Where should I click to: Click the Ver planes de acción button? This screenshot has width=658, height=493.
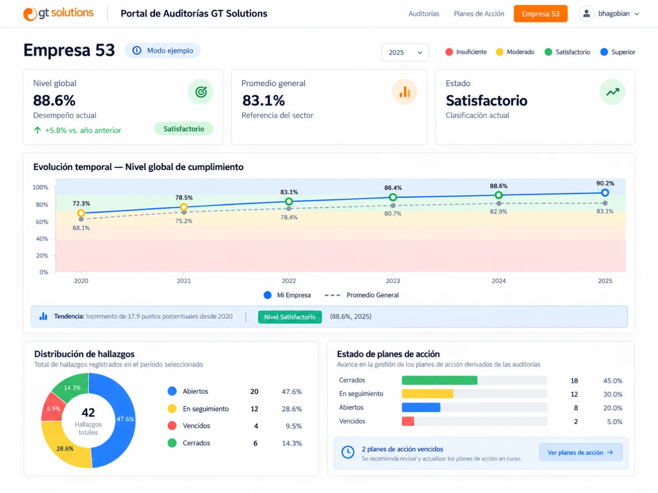point(581,452)
